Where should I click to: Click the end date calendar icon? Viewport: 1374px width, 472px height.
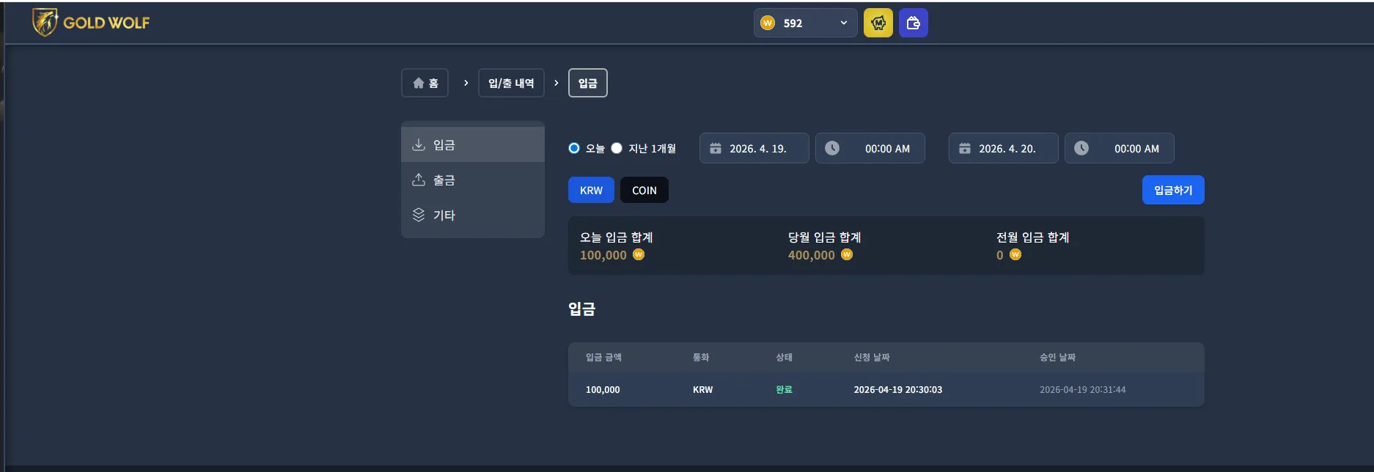coord(965,148)
